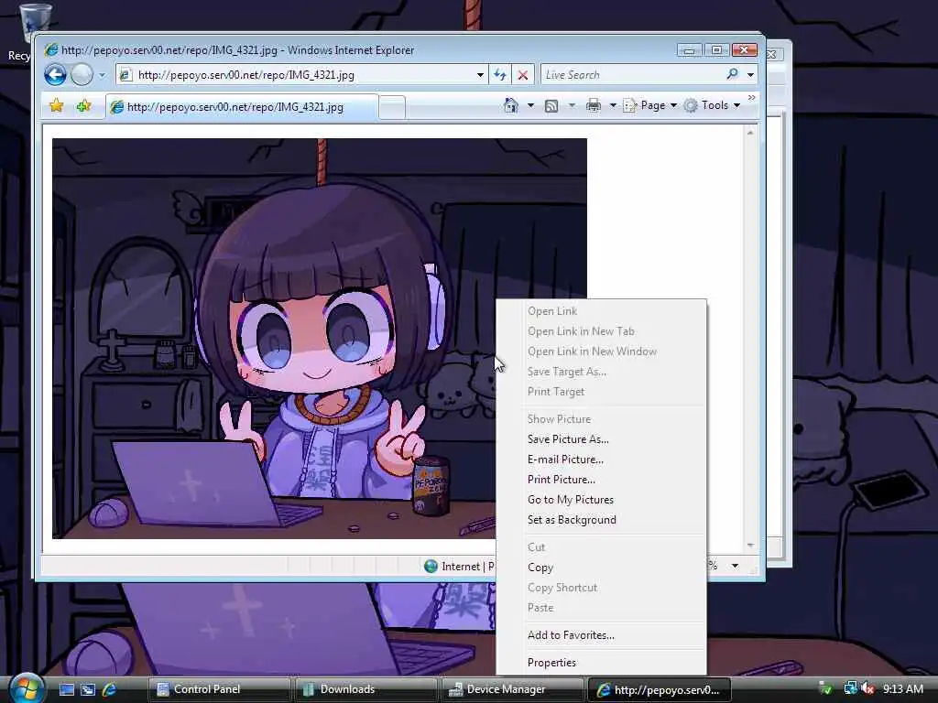
Task: Click greyed Open Link in New Tab
Action: (581, 331)
